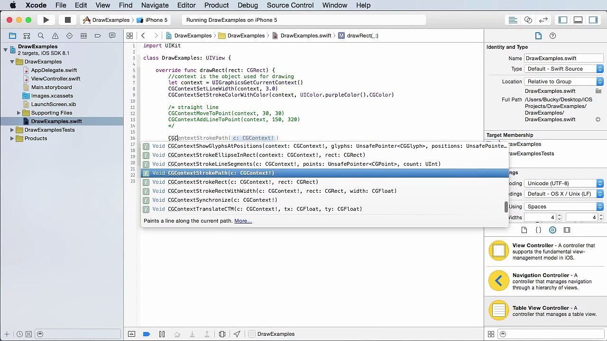Screen dimensions: 607x341
Task: Open the report navigator
Action: [x=112, y=36]
